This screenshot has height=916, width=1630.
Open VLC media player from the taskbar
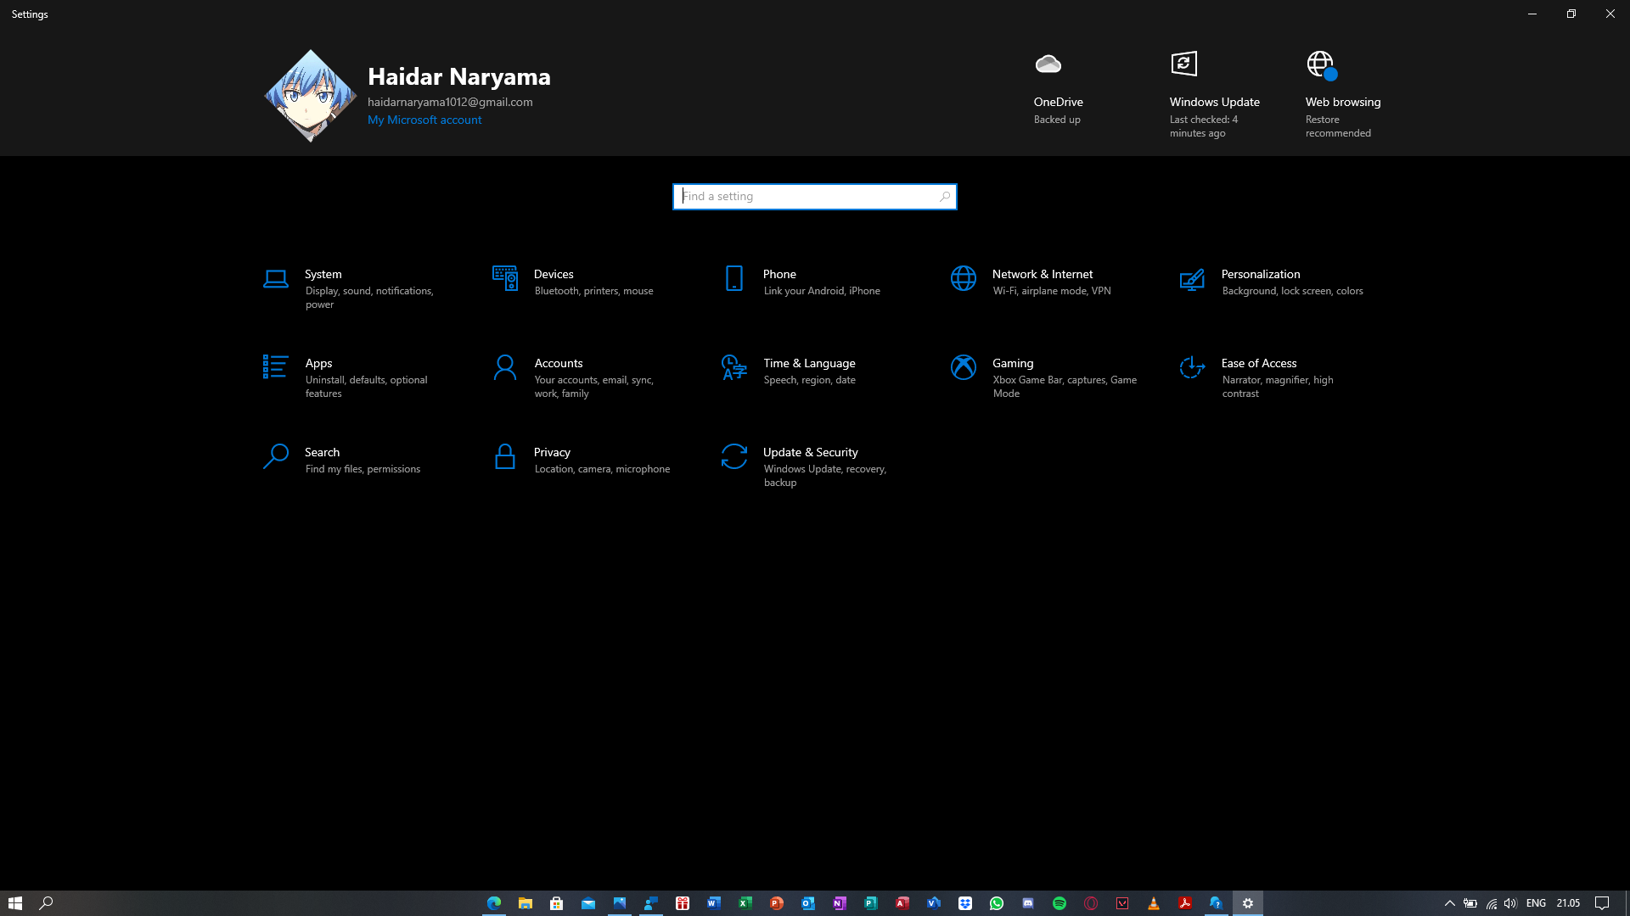pos(1154,903)
